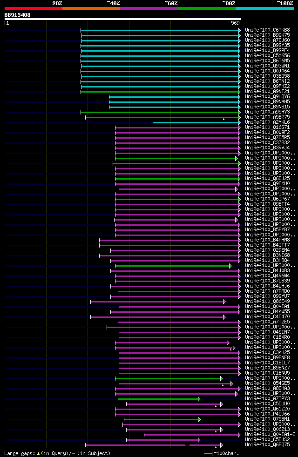Click the cyan alignment bar for UniRef100_B9NAH5
The image size is (298, 457).
pos(174,102)
